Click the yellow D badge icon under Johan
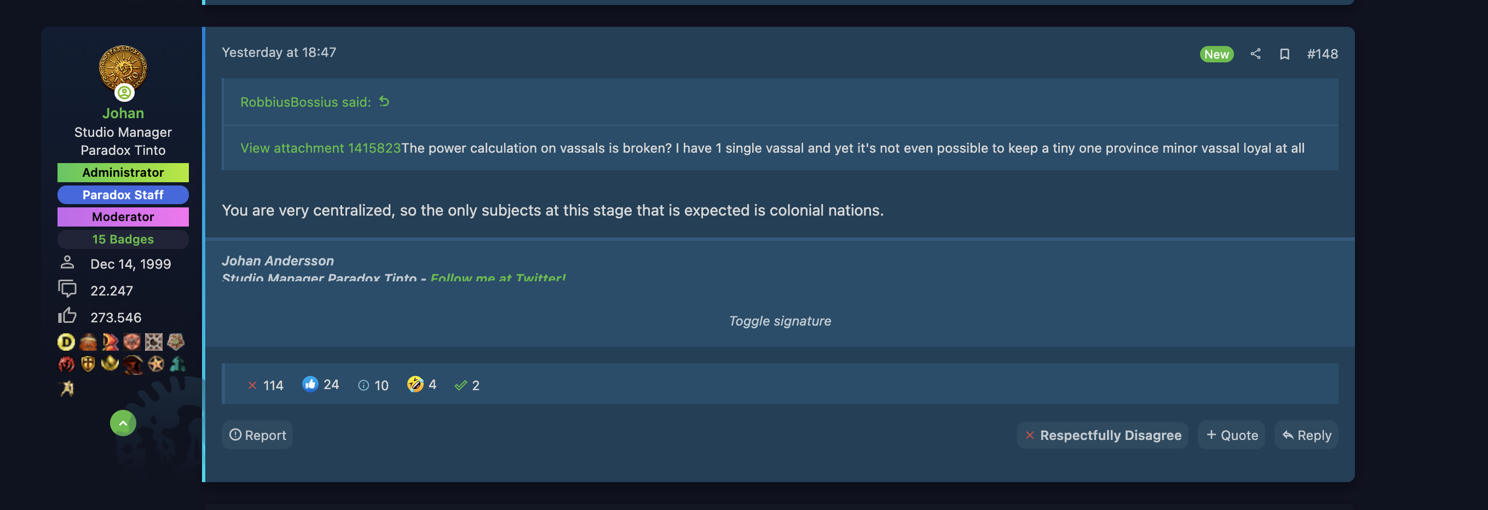 66,342
